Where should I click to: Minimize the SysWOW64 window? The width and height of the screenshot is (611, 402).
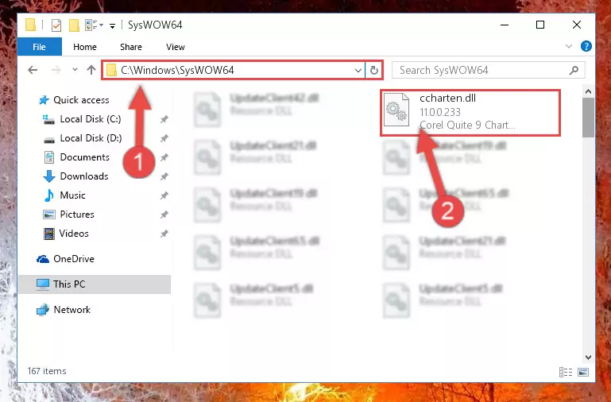coord(505,25)
